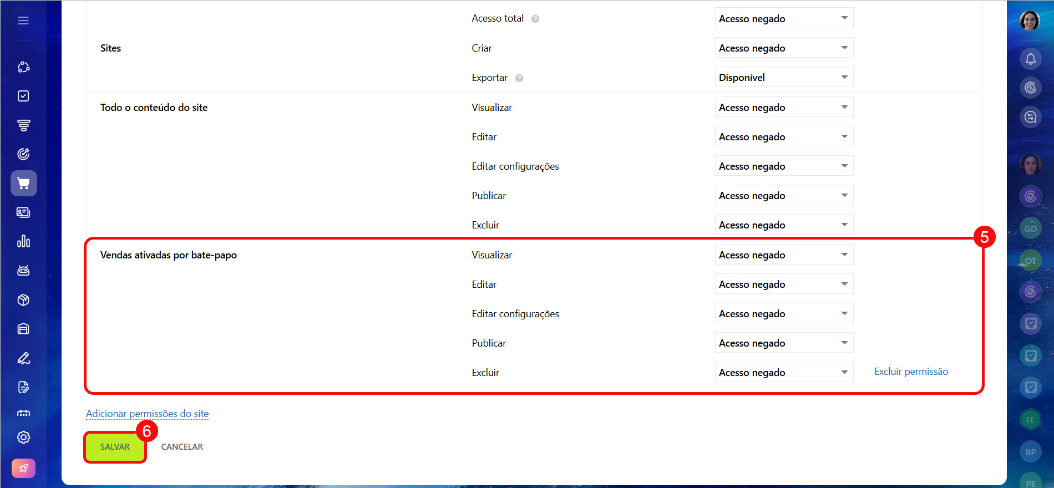Open the hamburger main menu
Image resolution: width=1054 pixels, height=488 pixels.
[23, 21]
